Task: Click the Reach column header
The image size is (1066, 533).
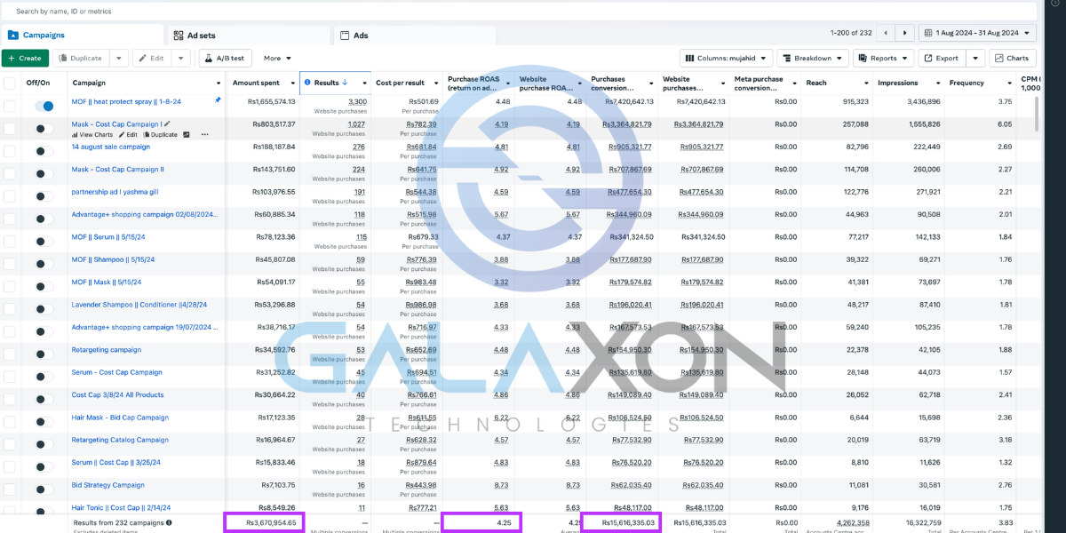Action: 836,83
